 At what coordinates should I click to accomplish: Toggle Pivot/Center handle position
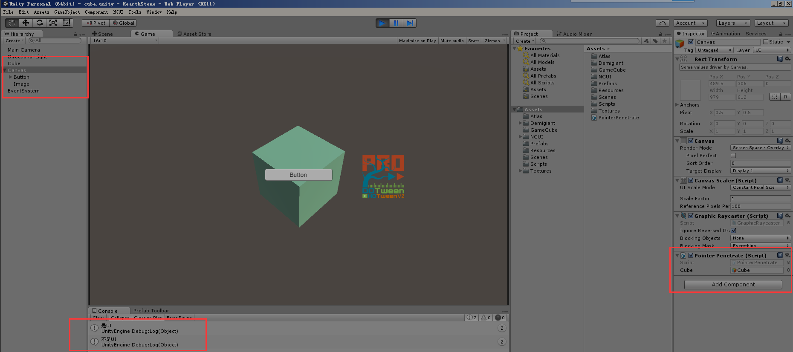[96, 23]
